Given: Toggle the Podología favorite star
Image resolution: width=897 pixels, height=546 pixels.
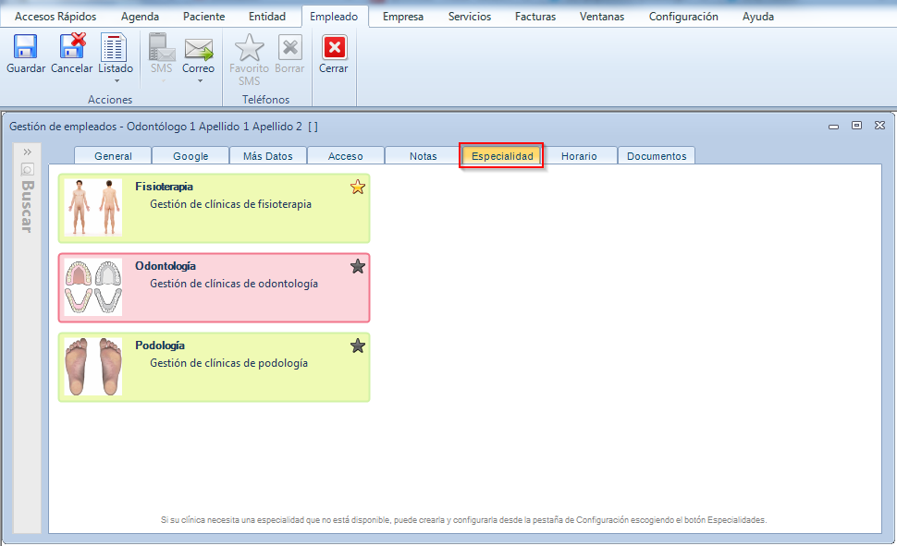Looking at the screenshot, I should [x=358, y=346].
